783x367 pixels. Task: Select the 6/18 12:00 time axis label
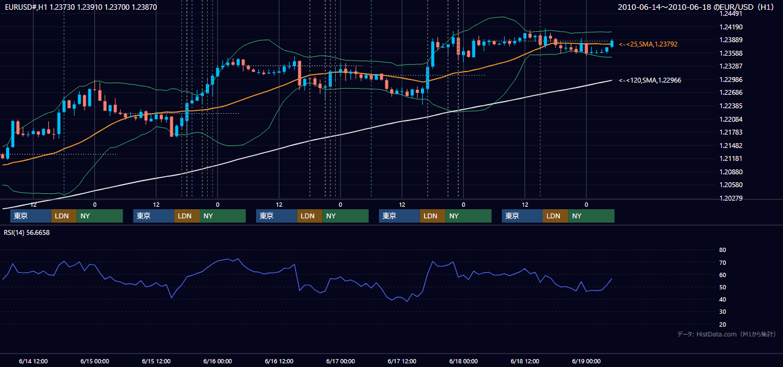[525, 361]
